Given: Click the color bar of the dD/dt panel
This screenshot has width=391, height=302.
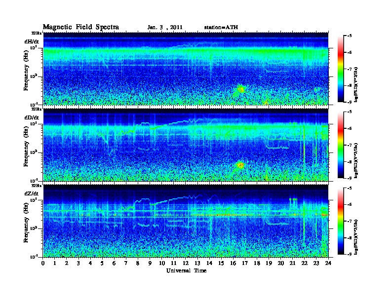Looking at the screenshot, I should [340, 145].
